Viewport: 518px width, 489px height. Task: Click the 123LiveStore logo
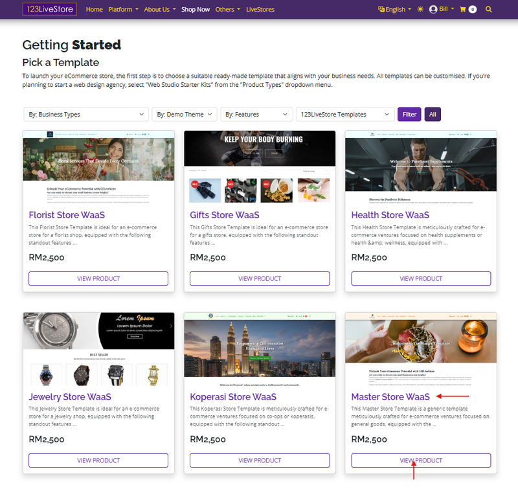coord(49,9)
